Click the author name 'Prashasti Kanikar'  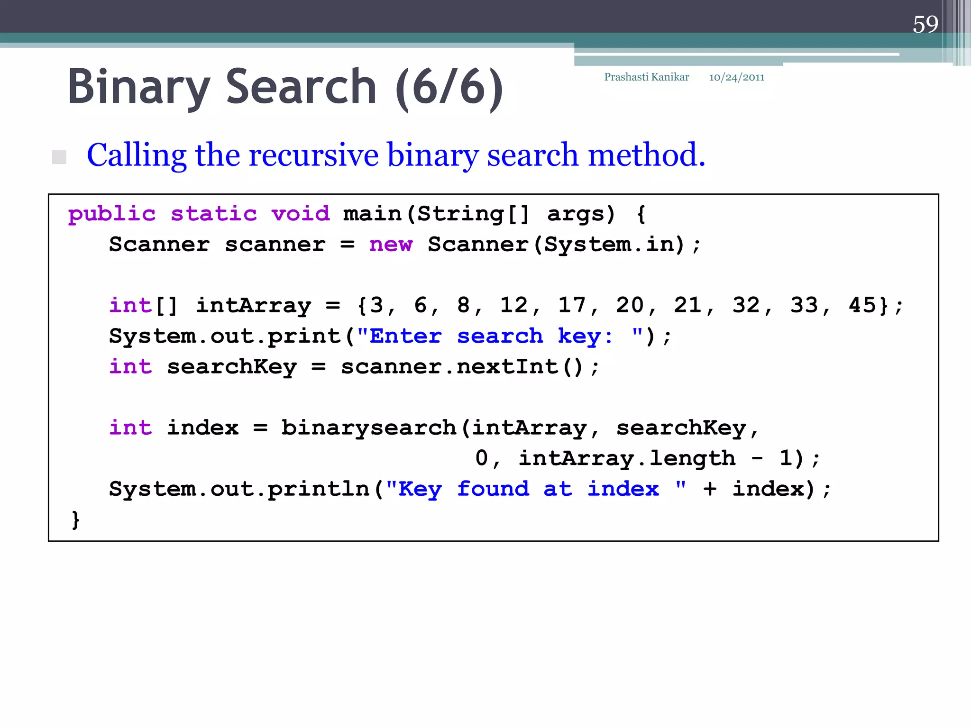[x=646, y=77]
